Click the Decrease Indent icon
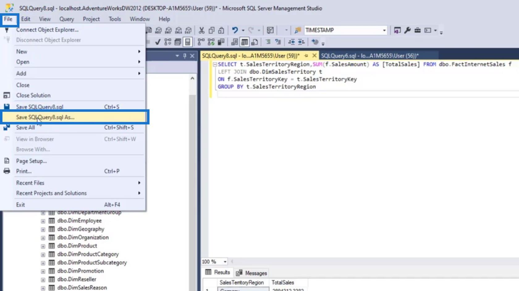519x291 pixels. [291, 42]
